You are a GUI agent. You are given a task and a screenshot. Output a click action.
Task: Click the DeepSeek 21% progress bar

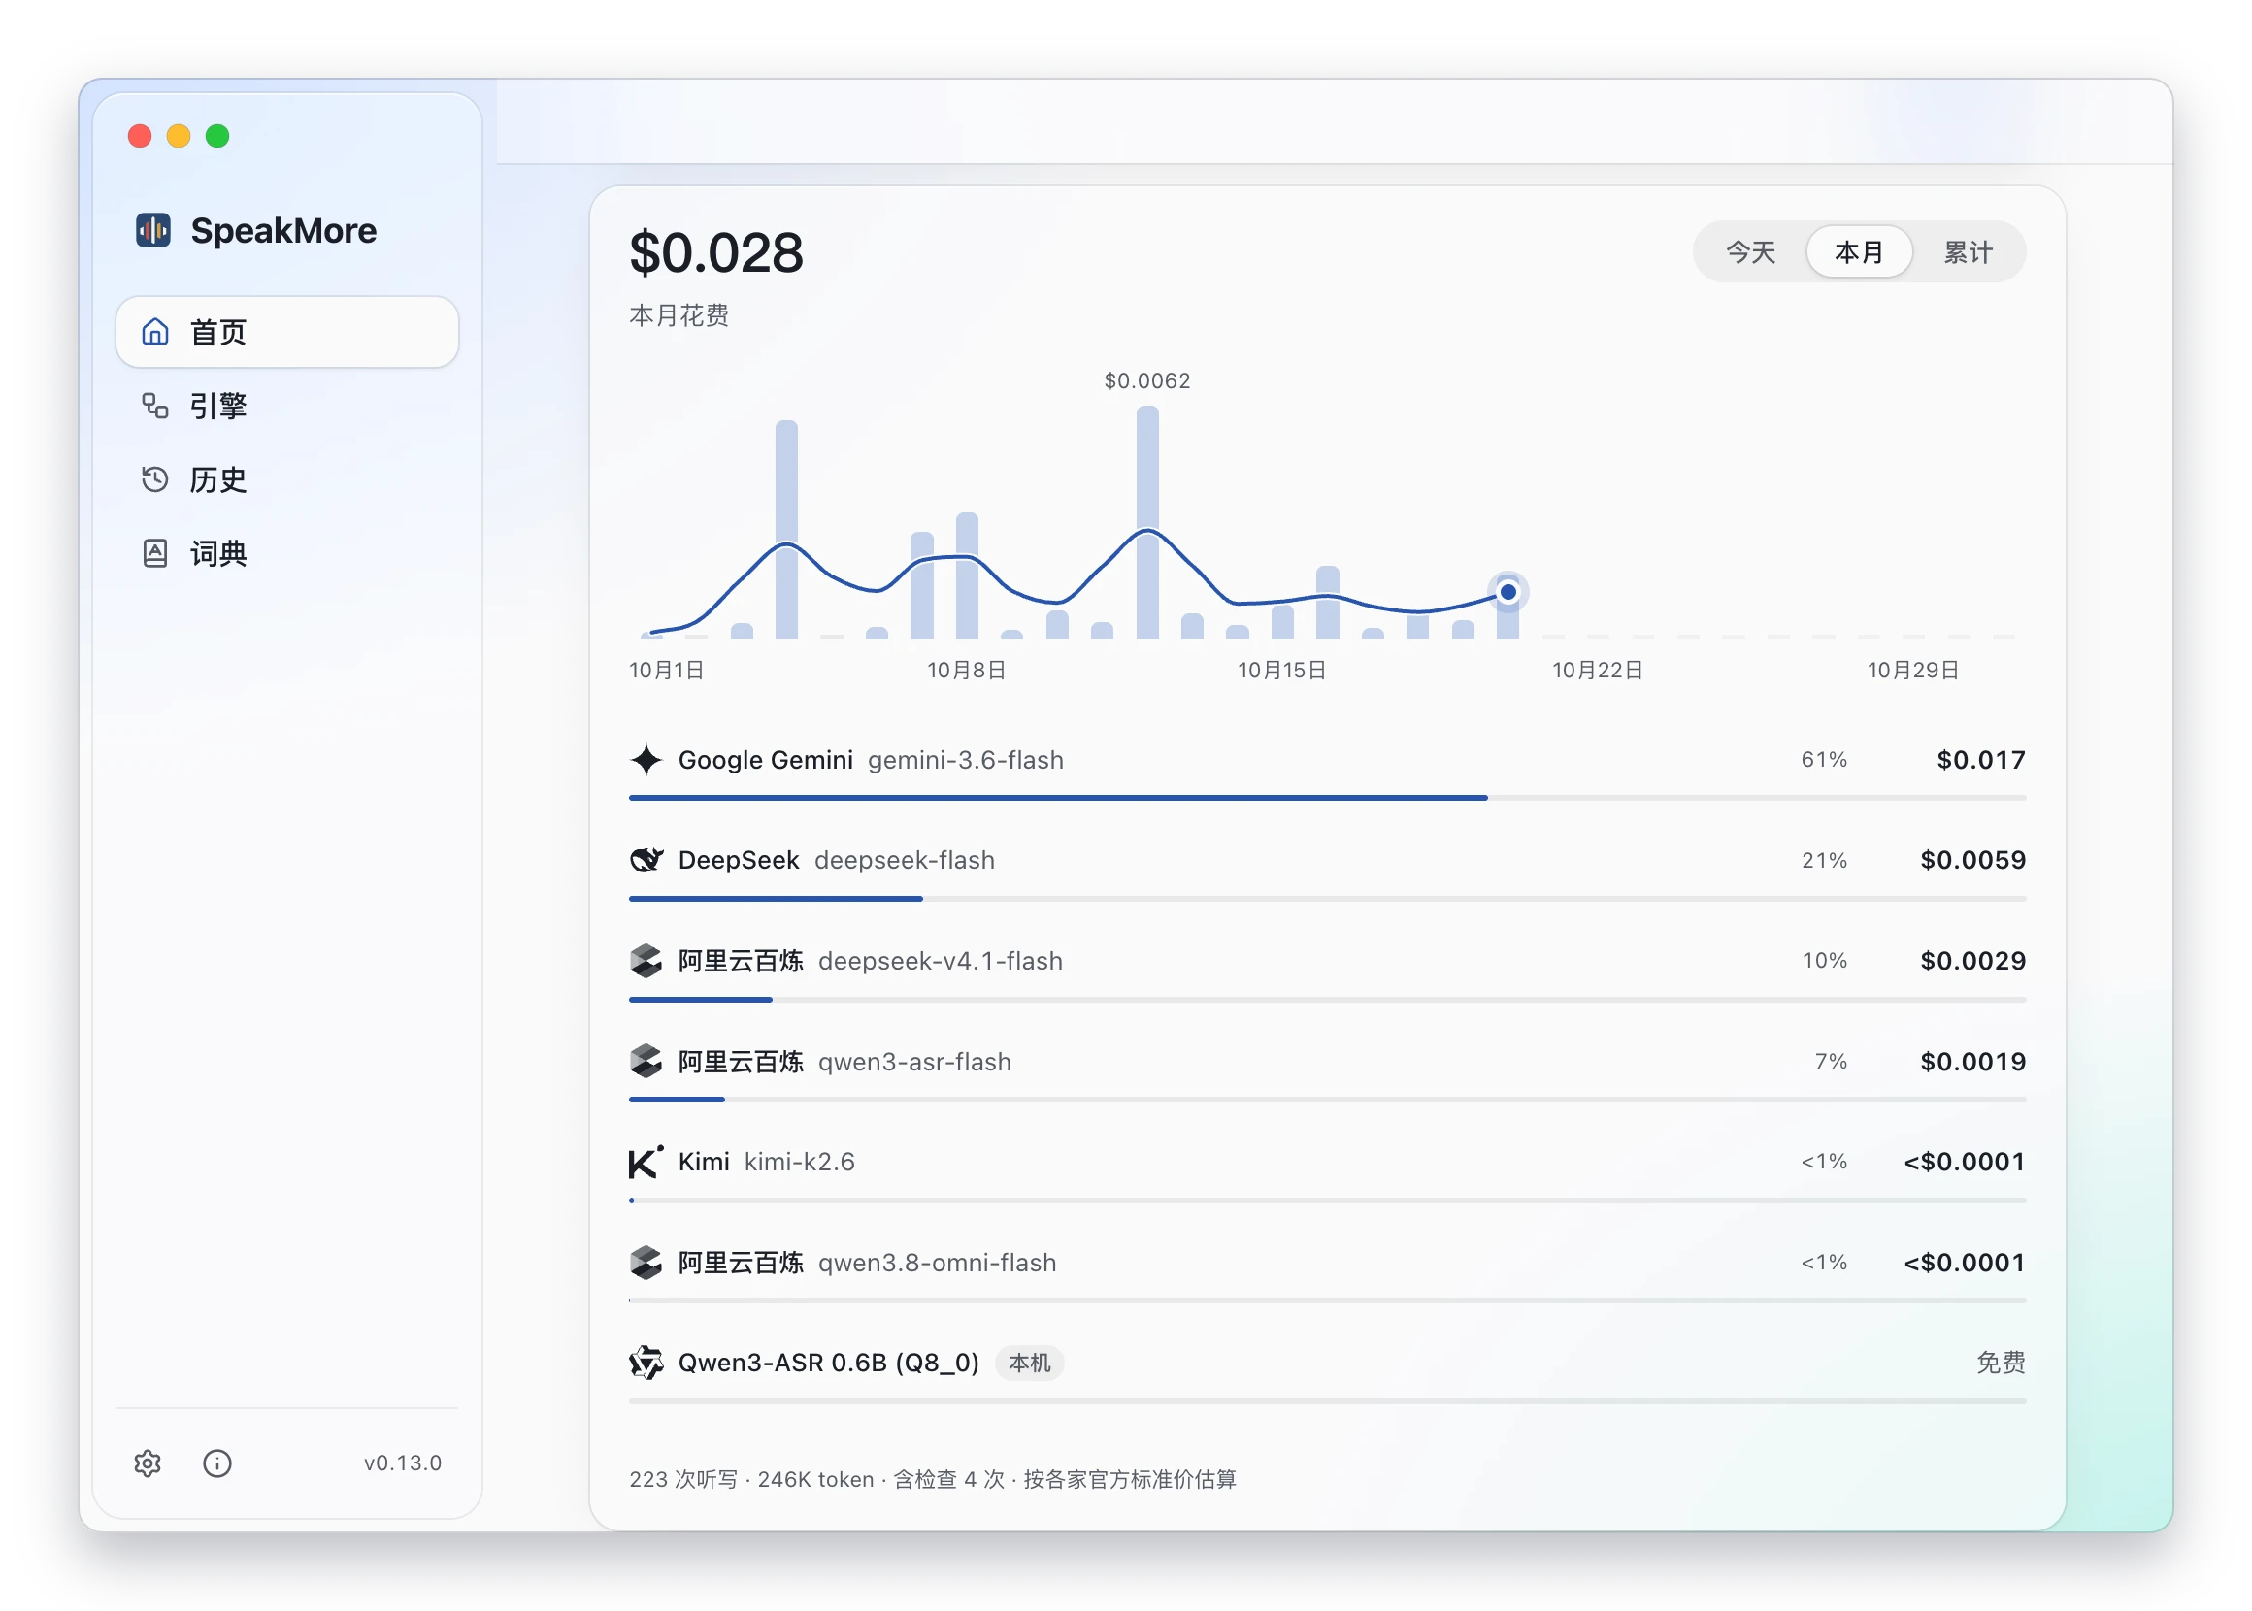(1326, 898)
